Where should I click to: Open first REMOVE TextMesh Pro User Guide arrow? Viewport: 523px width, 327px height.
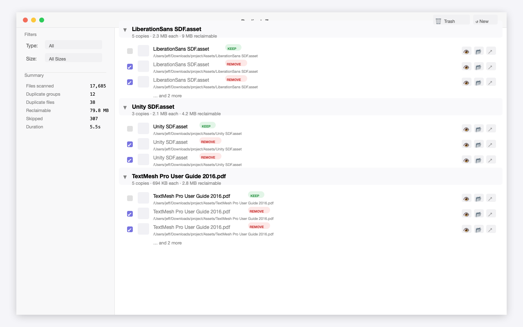[491, 214]
